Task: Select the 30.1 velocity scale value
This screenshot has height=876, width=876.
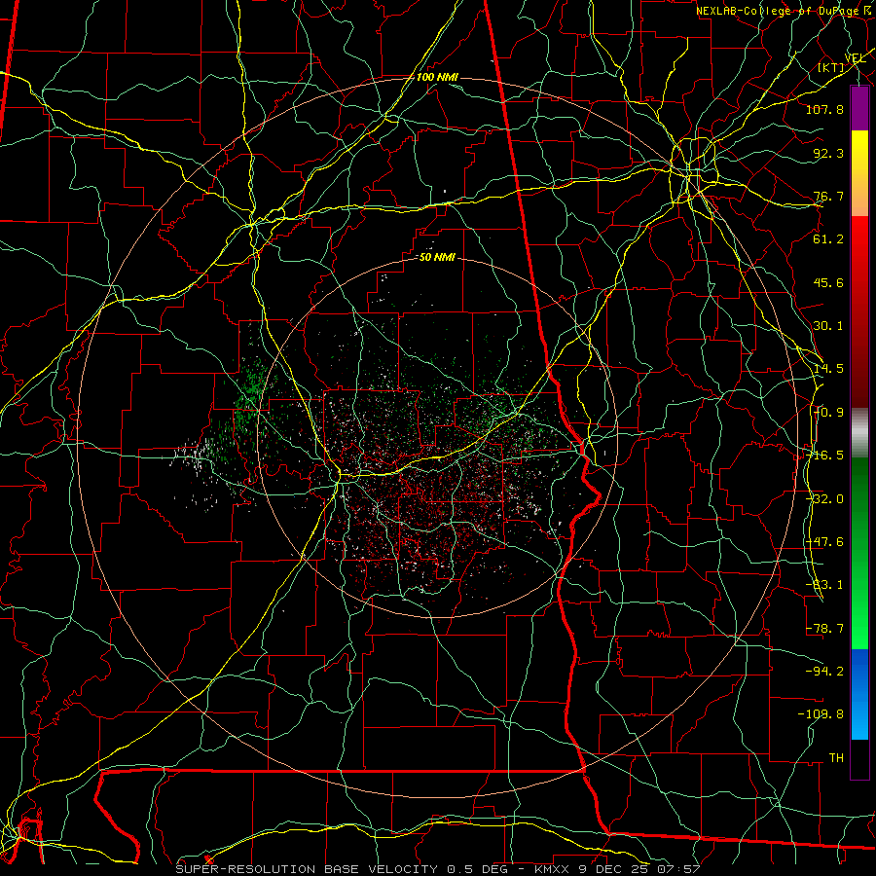Action: click(x=828, y=326)
